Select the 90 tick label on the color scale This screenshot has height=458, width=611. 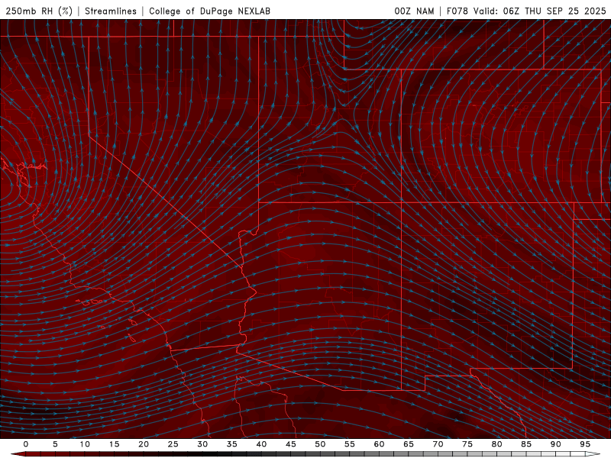pyautogui.click(x=555, y=444)
